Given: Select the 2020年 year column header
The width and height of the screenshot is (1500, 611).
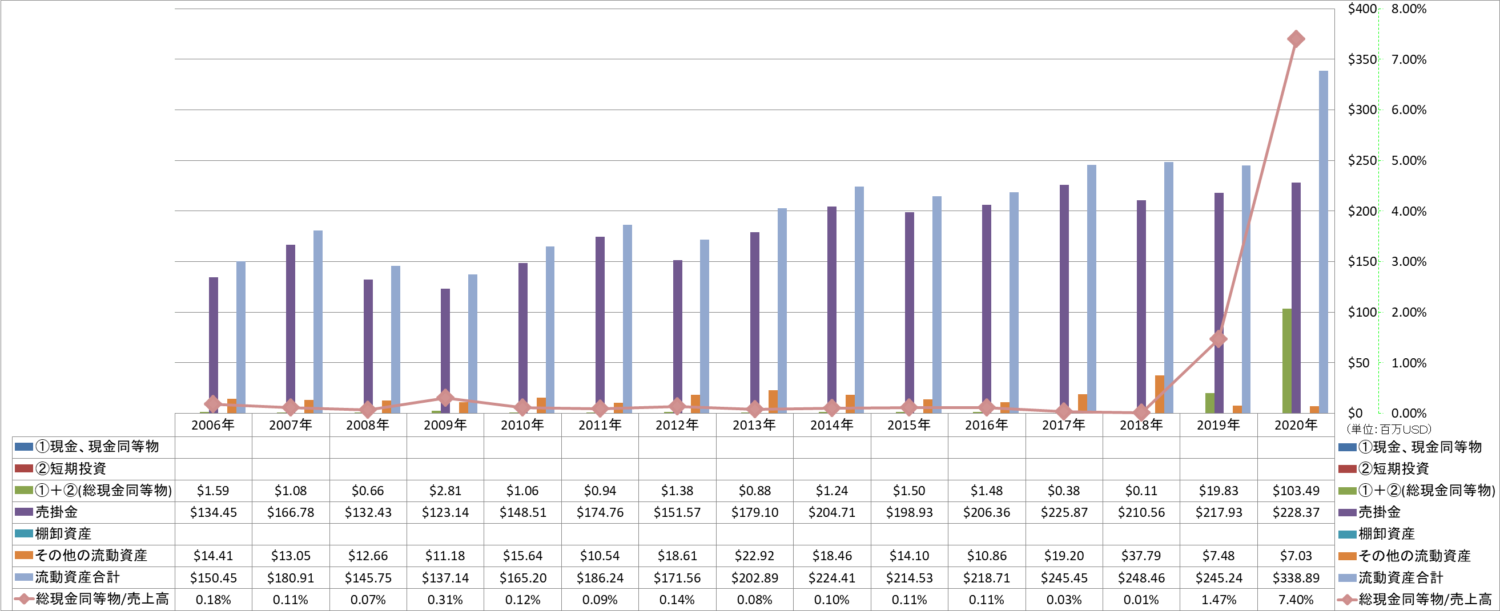Looking at the screenshot, I should pyautogui.click(x=1296, y=425).
